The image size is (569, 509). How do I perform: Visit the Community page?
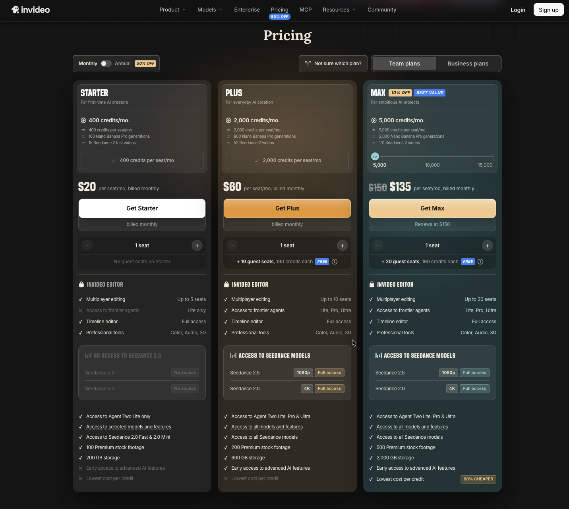(382, 10)
